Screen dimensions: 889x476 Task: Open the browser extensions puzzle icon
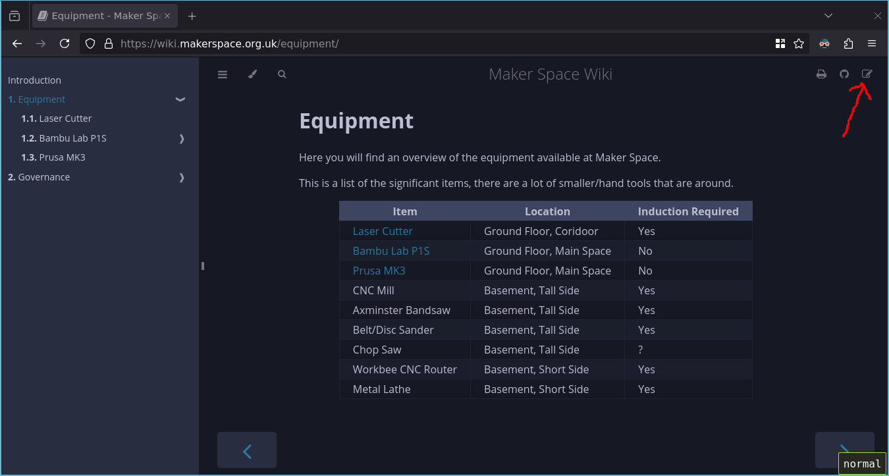click(x=848, y=43)
